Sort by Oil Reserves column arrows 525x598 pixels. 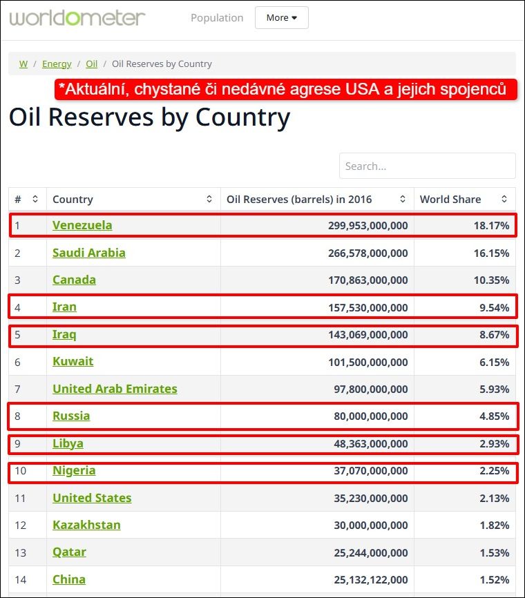[403, 200]
